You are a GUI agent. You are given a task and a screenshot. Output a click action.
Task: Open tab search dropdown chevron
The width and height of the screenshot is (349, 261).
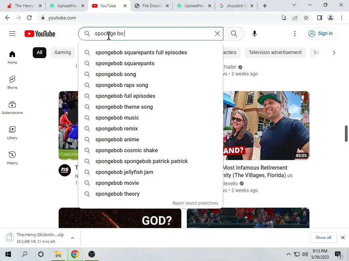(x=294, y=5)
